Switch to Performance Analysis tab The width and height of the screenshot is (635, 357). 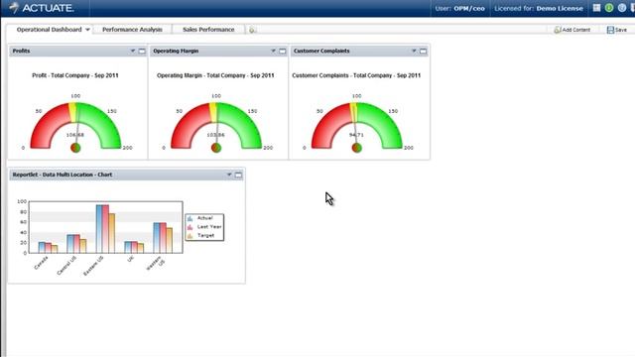(132, 30)
